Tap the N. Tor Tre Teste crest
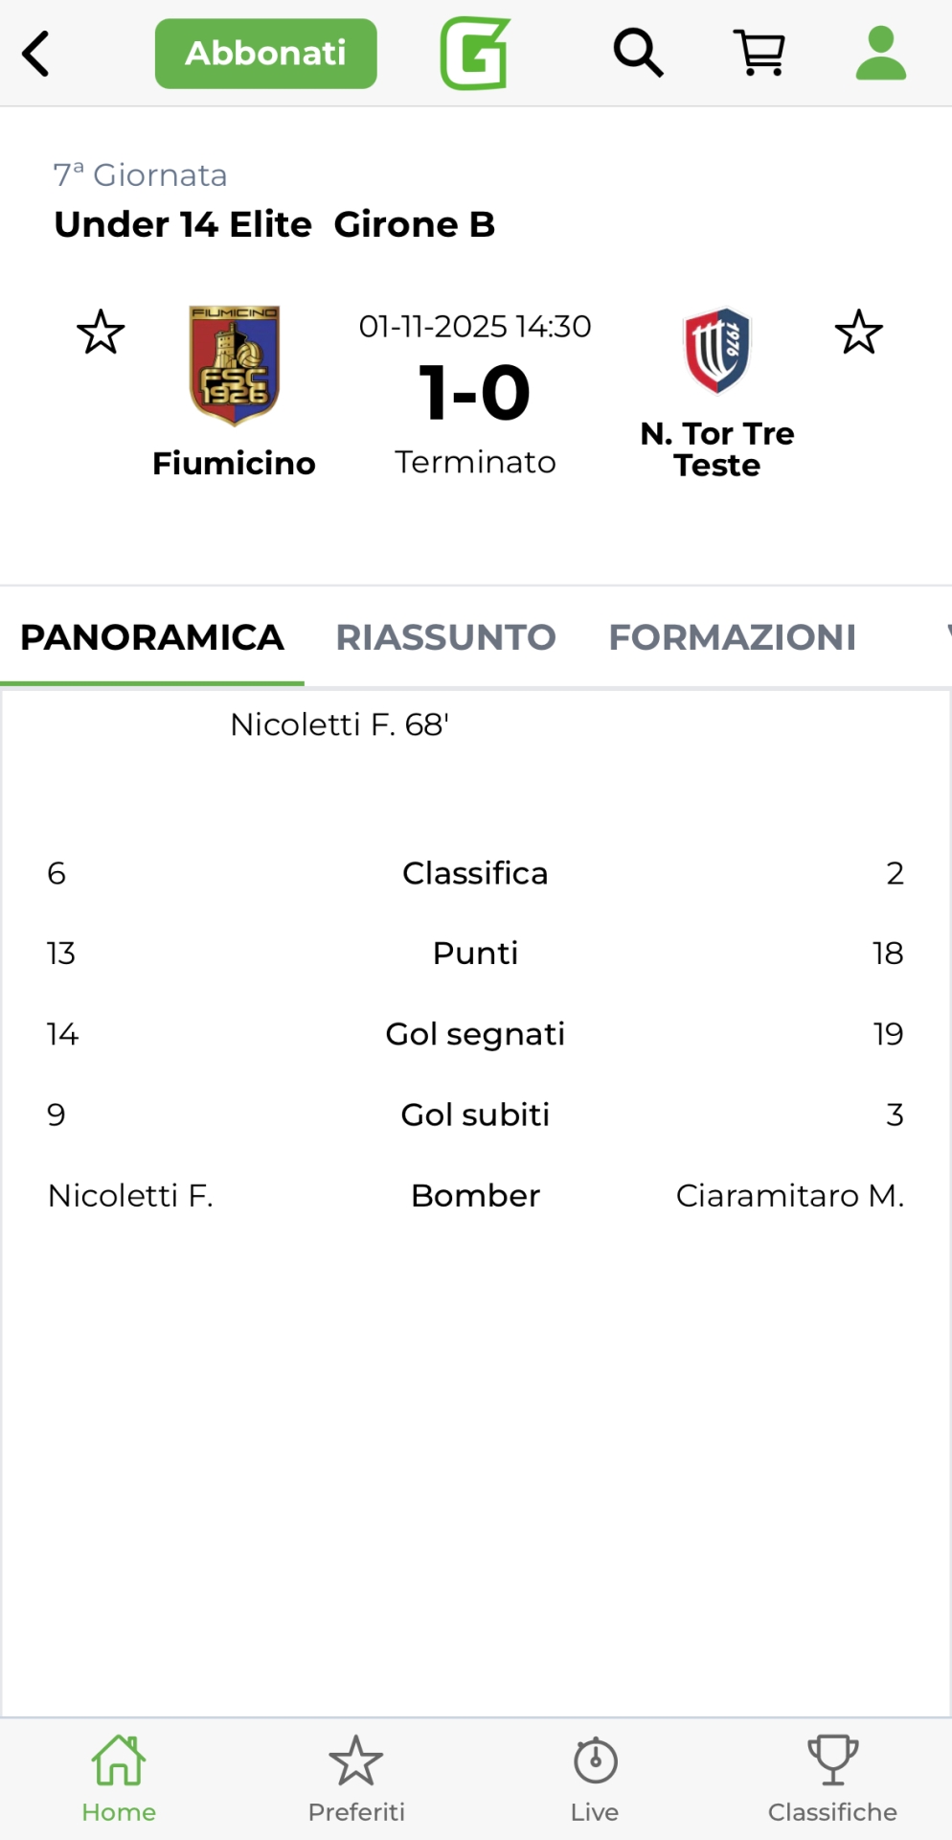952x1840 pixels. [717, 351]
